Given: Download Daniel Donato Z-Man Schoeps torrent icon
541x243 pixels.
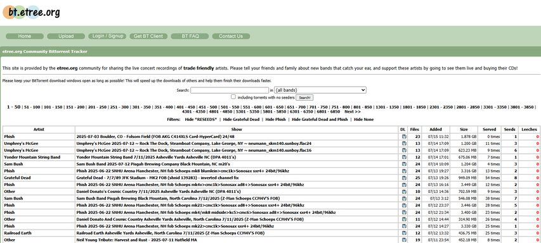Looking at the screenshot, I should pos(404,219).
